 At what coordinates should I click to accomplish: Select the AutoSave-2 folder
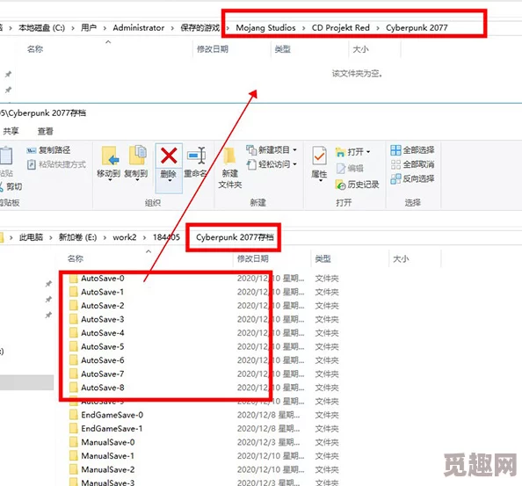point(103,306)
